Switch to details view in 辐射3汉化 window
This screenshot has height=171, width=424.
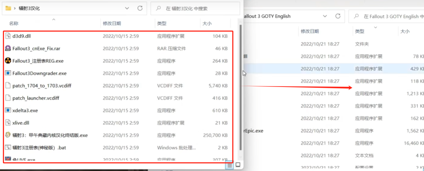229,165
